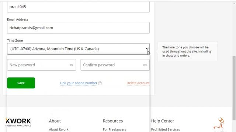Show New password via eye icon
236x132 pixels.
click(71, 65)
